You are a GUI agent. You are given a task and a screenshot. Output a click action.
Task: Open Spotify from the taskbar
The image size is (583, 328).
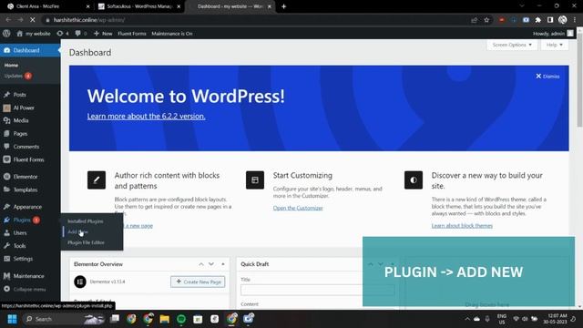[181, 319]
